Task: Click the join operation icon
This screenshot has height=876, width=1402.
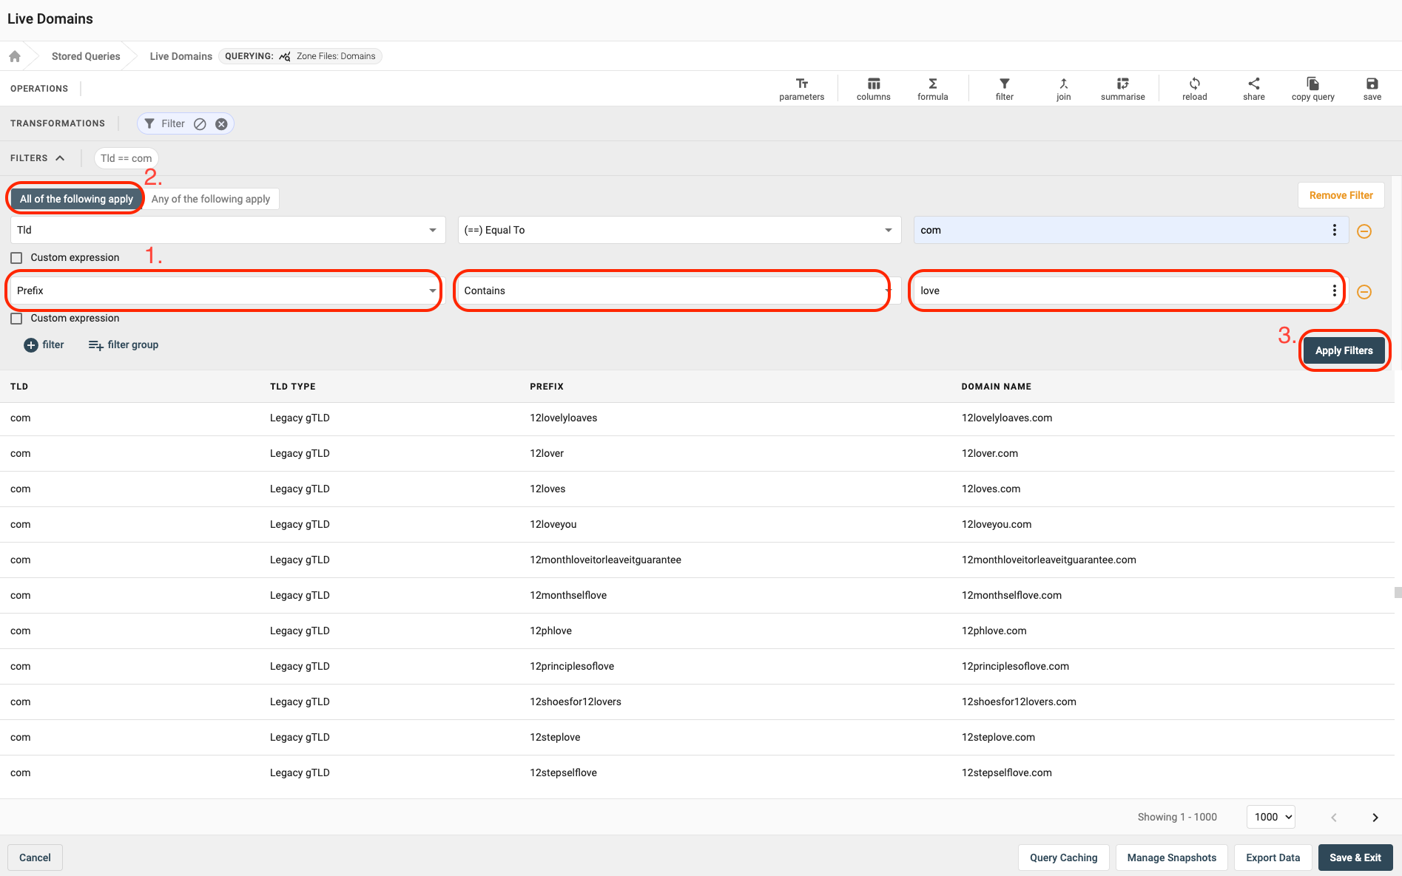Action: tap(1063, 88)
